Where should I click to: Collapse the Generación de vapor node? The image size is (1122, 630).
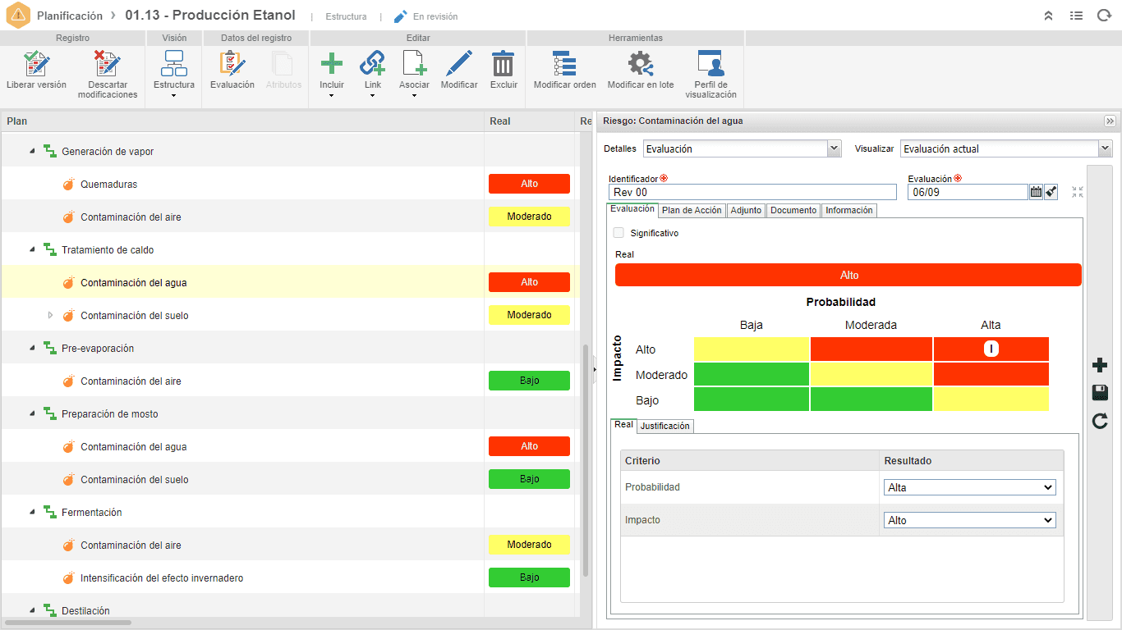click(x=32, y=152)
